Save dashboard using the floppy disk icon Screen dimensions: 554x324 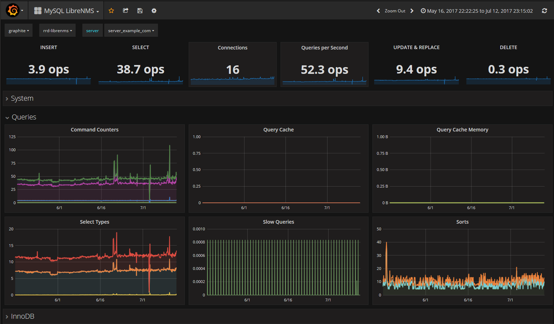click(x=140, y=11)
